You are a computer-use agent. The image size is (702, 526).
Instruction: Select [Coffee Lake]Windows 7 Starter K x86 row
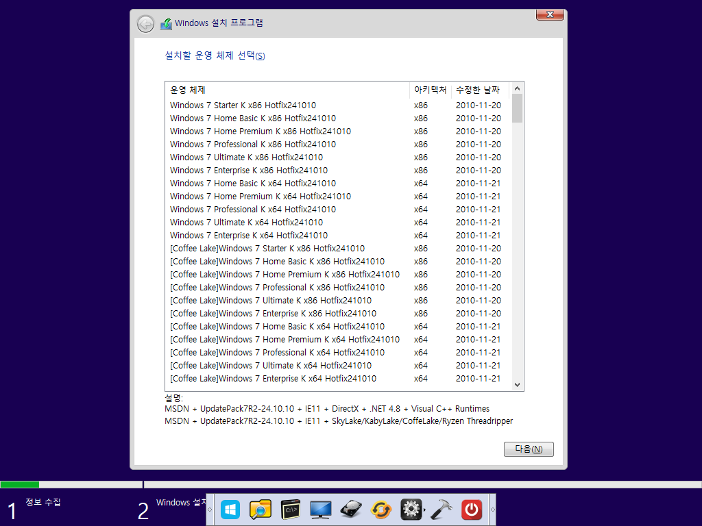tap(338, 248)
